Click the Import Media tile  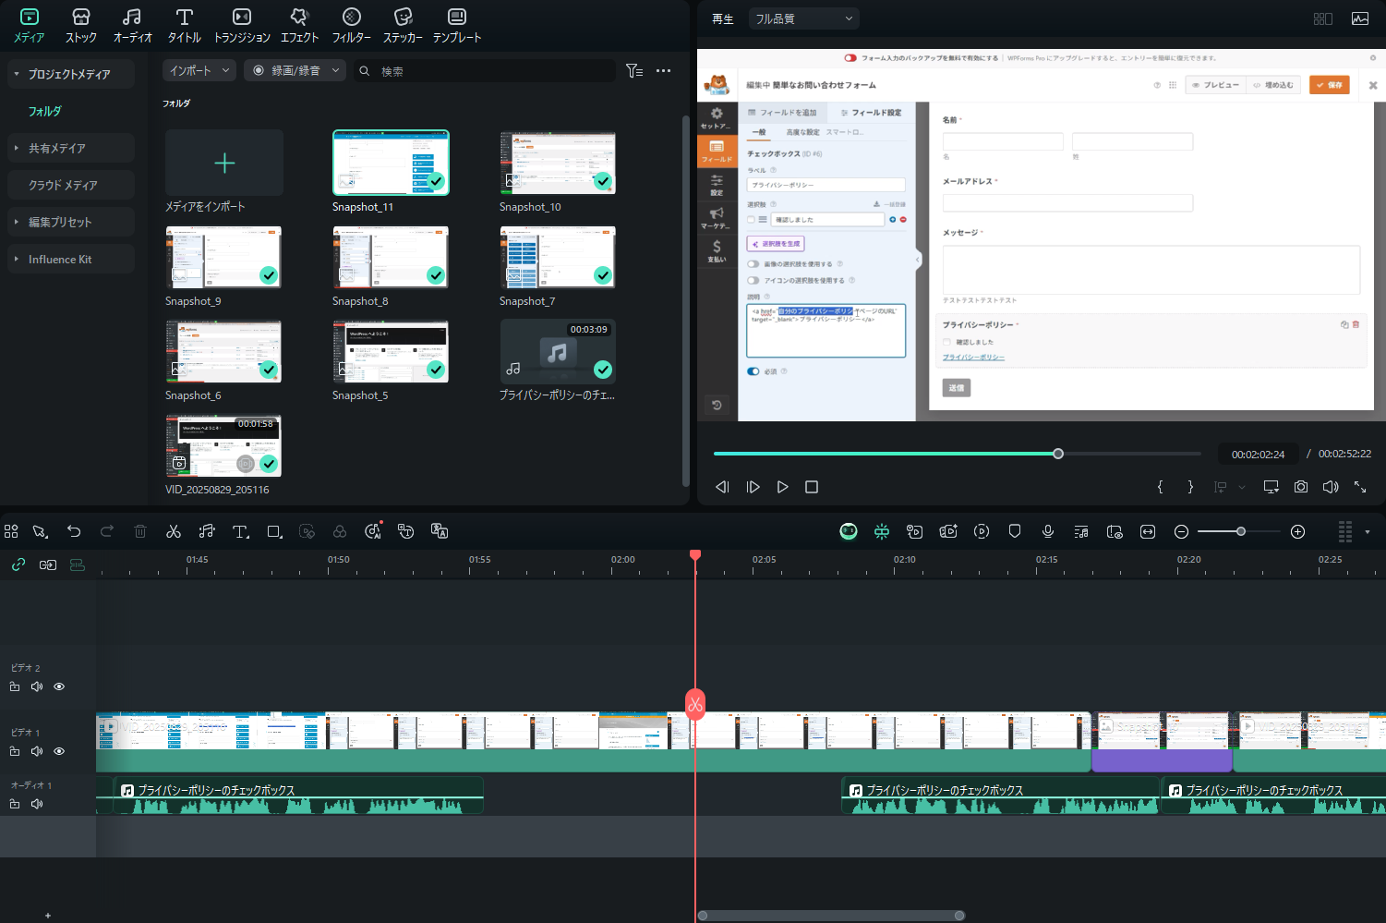[224, 164]
